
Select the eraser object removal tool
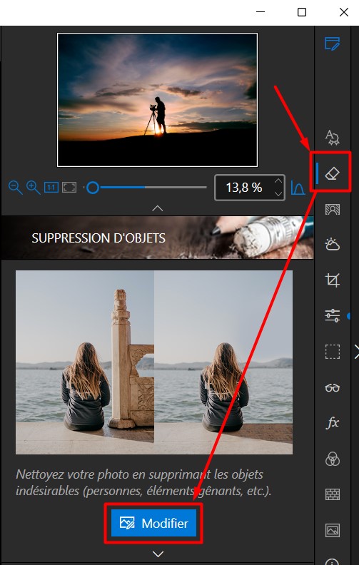(333, 173)
